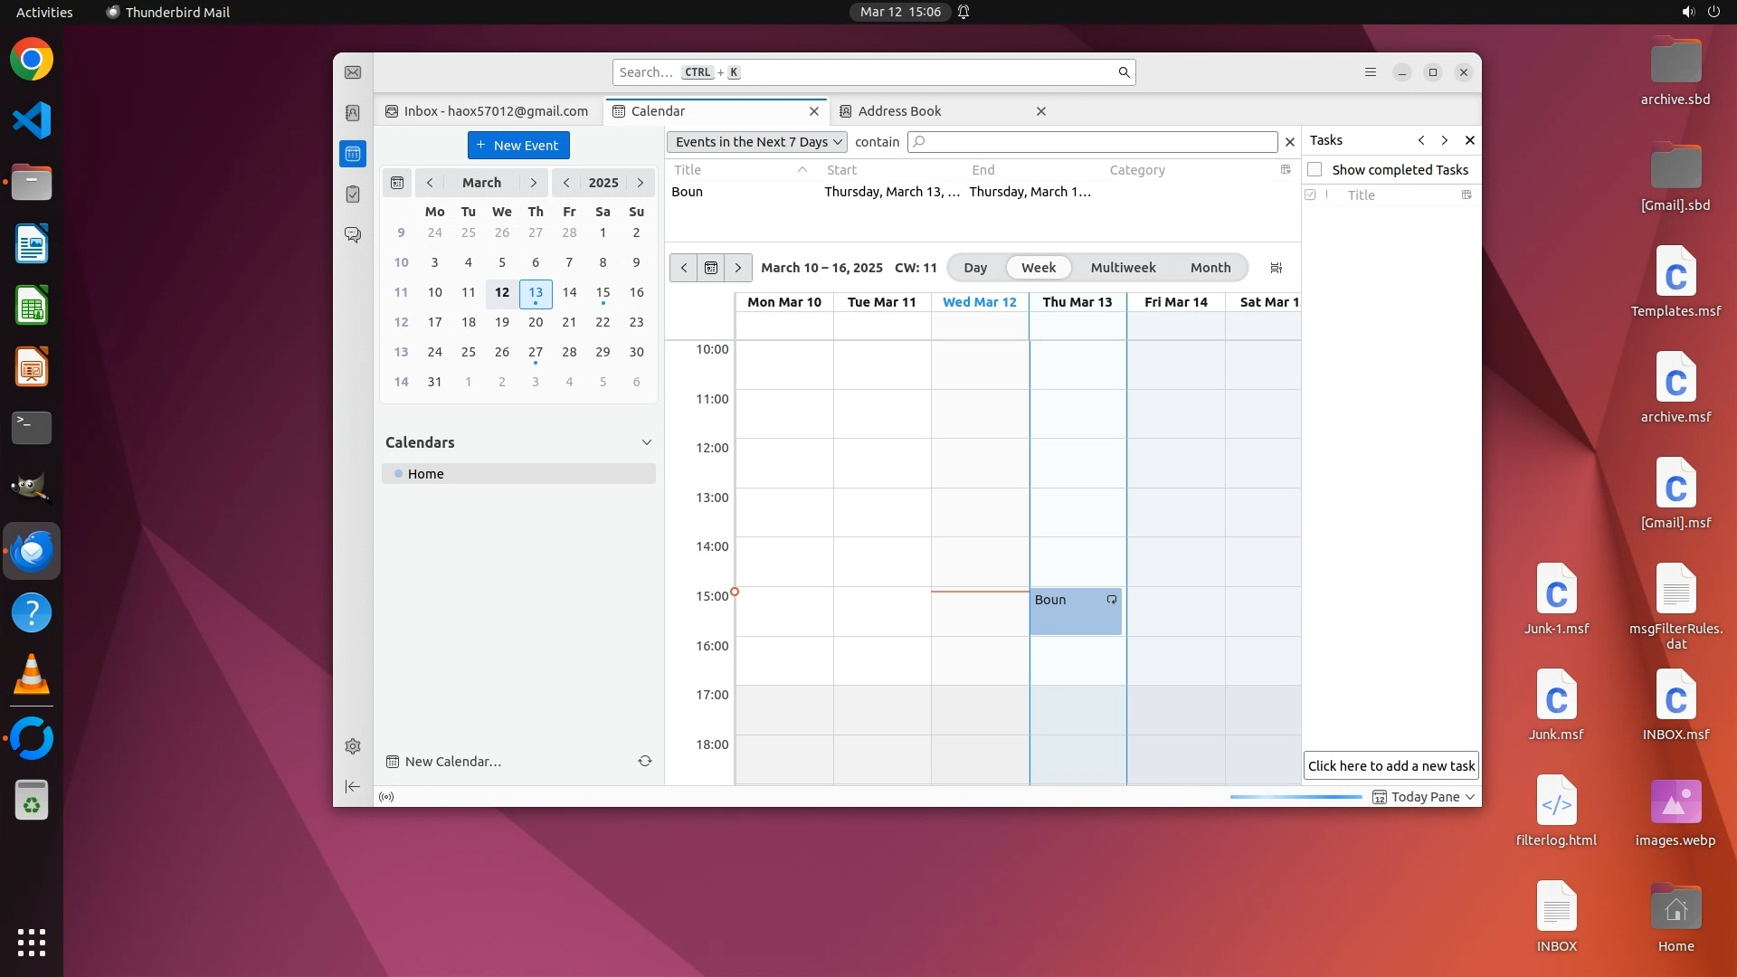The width and height of the screenshot is (1737, 977).
Task: Click the New Event button
Action: tap(518, 146)
